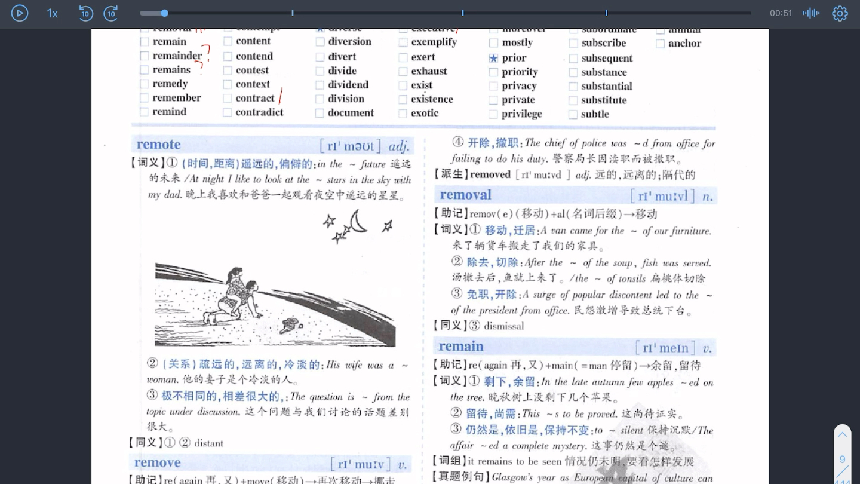The image size is (860, 484).
Task: Click the word 'substitute' in the list
Action: (604, 100)
